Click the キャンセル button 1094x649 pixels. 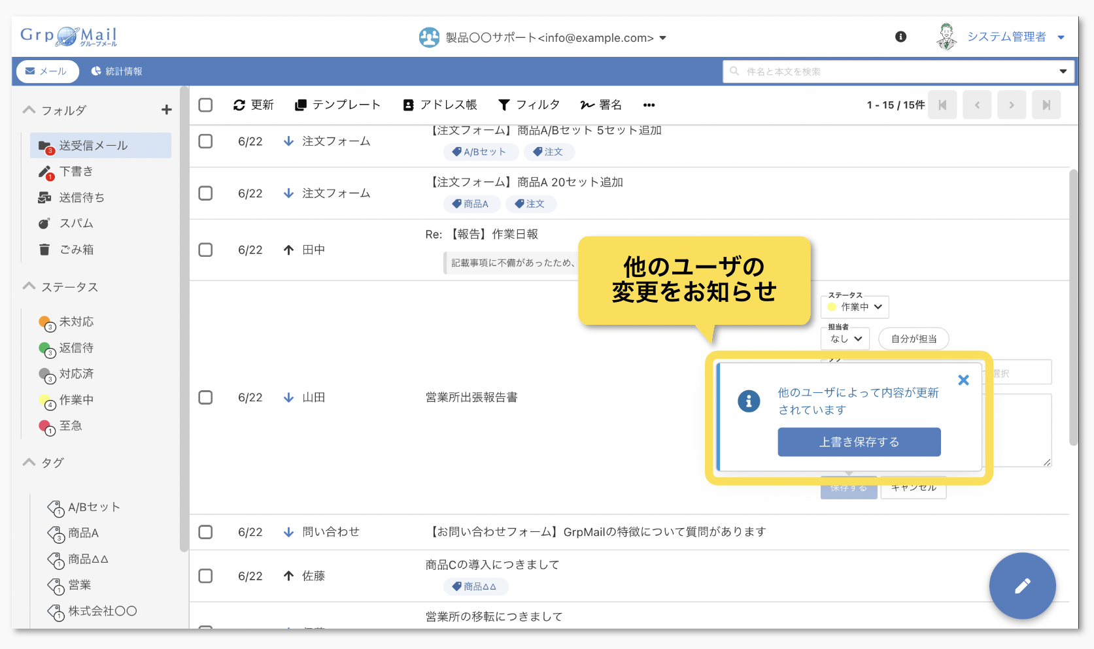tap(914, 488)
